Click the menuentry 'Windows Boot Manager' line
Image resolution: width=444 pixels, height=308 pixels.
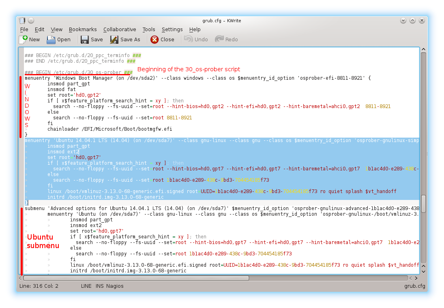point(197,78)
